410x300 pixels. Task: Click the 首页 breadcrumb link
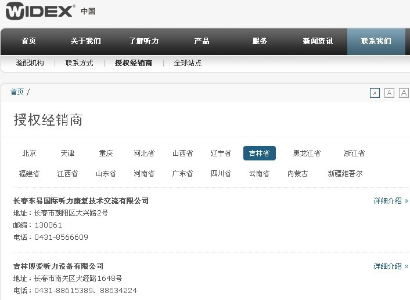[17, 92]
